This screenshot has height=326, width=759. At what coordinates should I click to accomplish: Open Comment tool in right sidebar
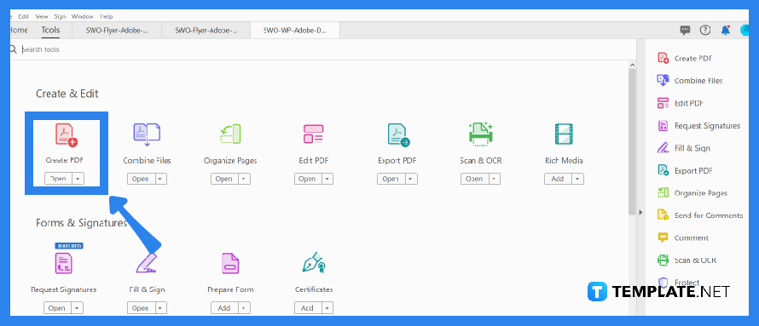[682, 237]
